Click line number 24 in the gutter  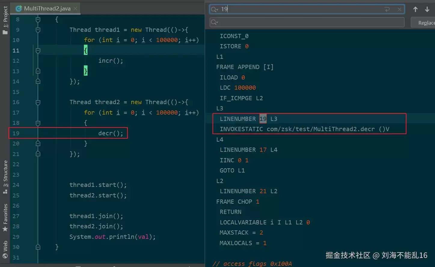click(16, 185)
